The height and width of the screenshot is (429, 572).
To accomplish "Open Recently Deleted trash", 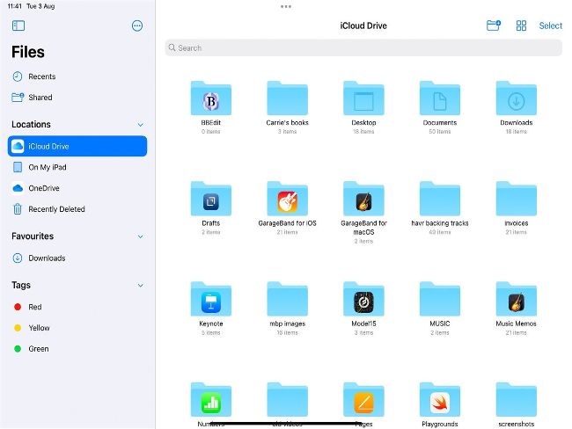I will [56, 209].
